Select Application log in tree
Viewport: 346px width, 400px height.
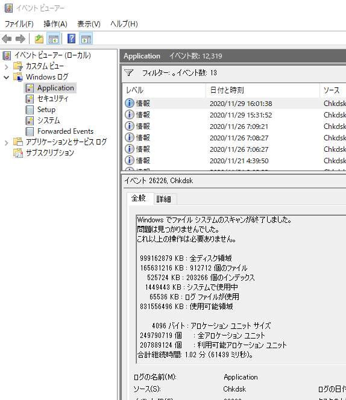pyautogui.click(x=55, y=88)
